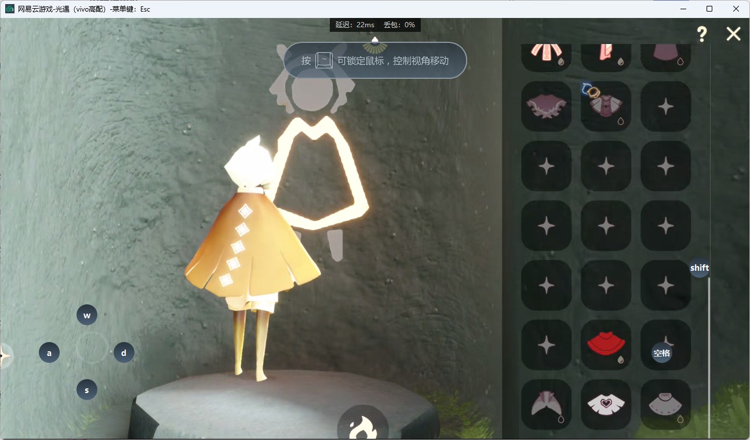The image size is (750, 440).
Task: Click the virtual D key
Action: 124,352
